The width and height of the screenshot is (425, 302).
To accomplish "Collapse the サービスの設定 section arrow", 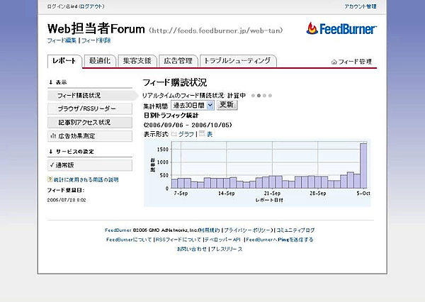I will tap(50, 152).
